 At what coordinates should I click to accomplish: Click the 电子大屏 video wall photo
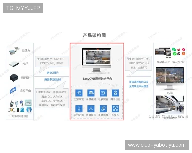[170, 105]
